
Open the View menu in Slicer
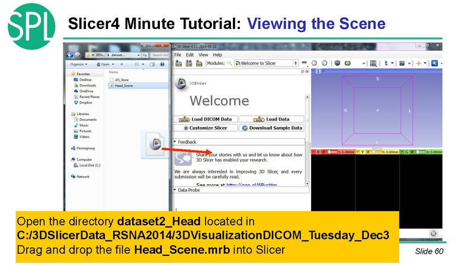pyautogui.click(x=203, y=55)
